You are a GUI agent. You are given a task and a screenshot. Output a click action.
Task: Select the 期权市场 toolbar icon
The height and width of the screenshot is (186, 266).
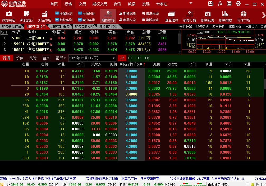click(x=108, y=16)
